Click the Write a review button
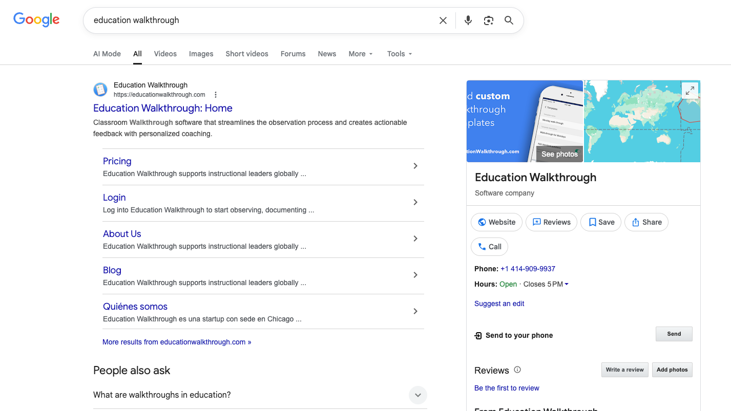This screenshot has width=731, height=411. [625, 370]
